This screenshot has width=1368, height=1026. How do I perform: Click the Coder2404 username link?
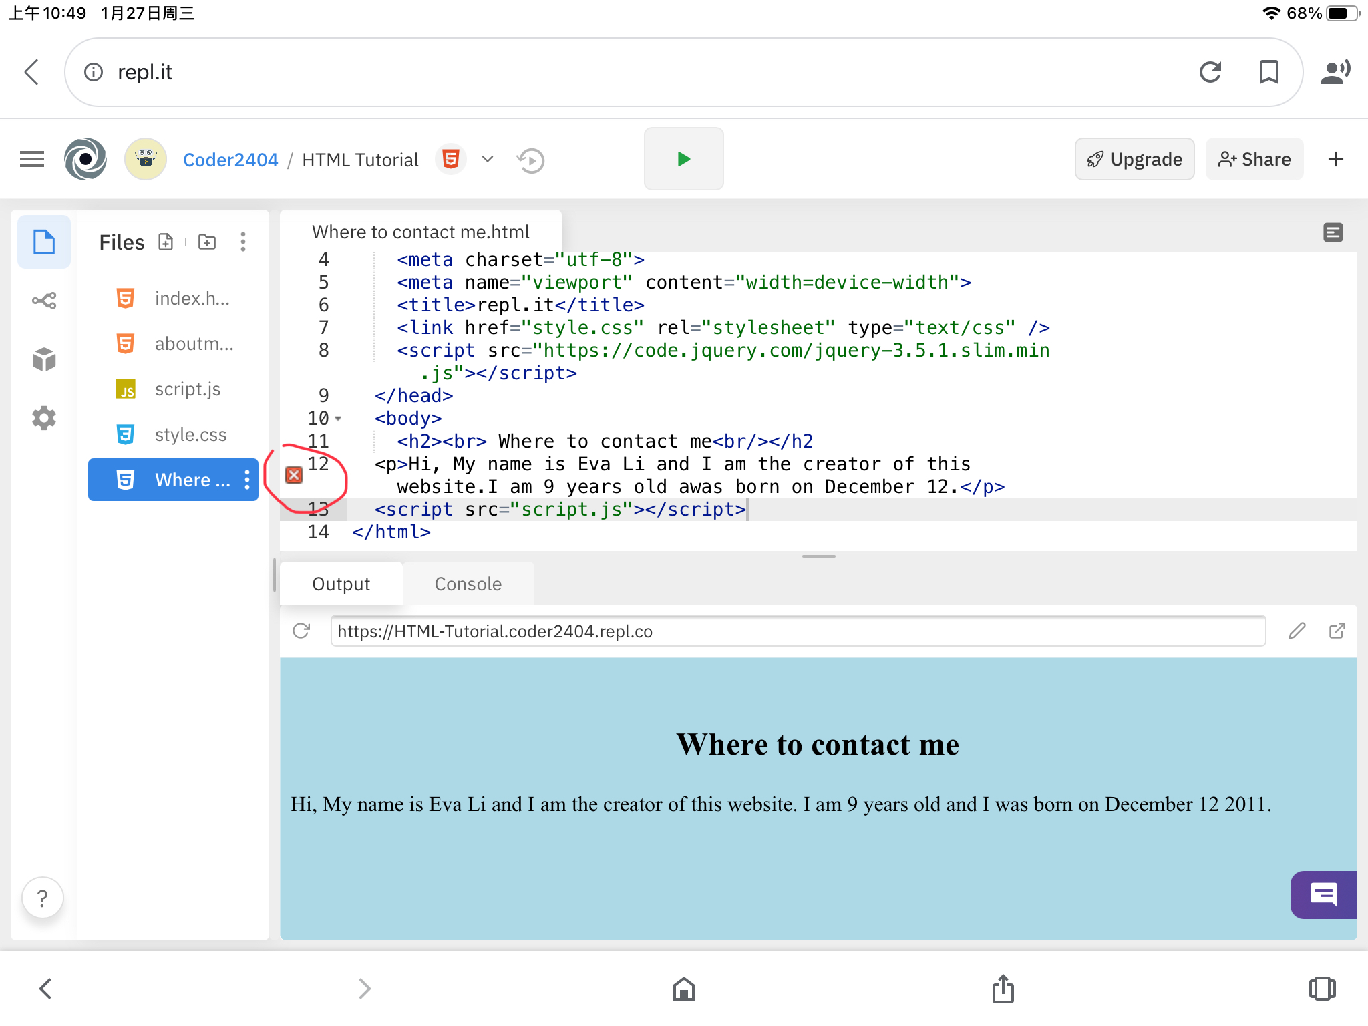pyautogui.click(x=230, y=160)
